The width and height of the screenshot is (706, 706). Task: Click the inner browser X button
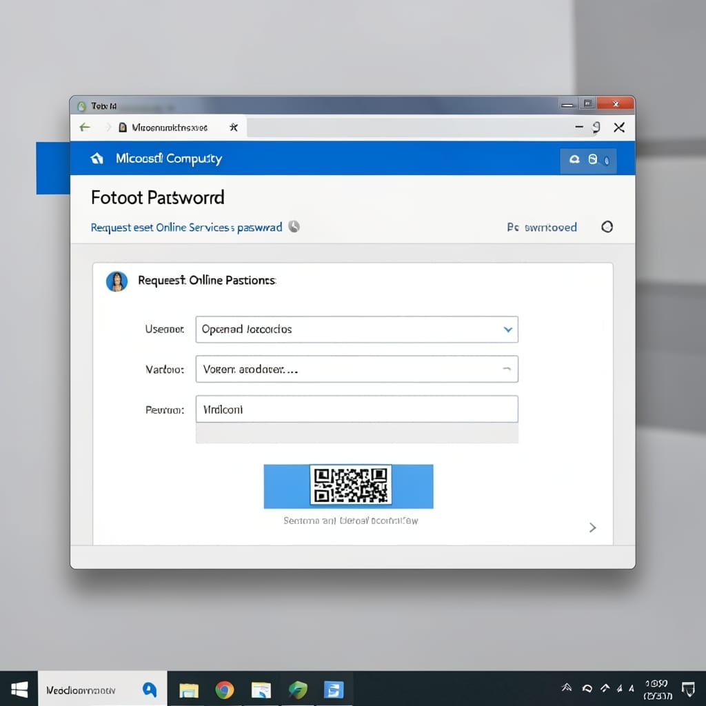[619, 128]
